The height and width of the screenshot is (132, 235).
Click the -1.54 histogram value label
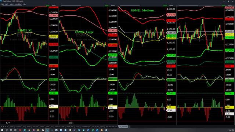click(171, 110)
